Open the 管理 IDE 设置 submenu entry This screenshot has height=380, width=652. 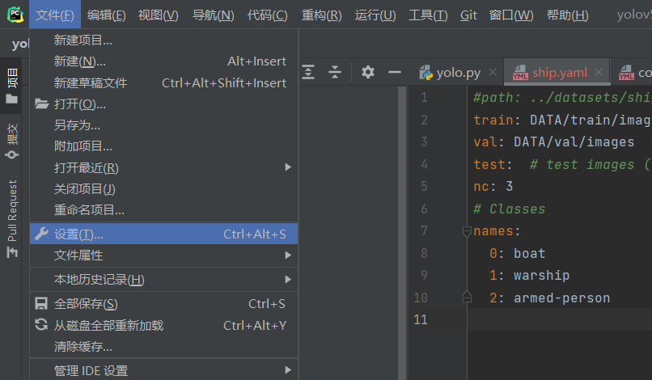(164, 370)
